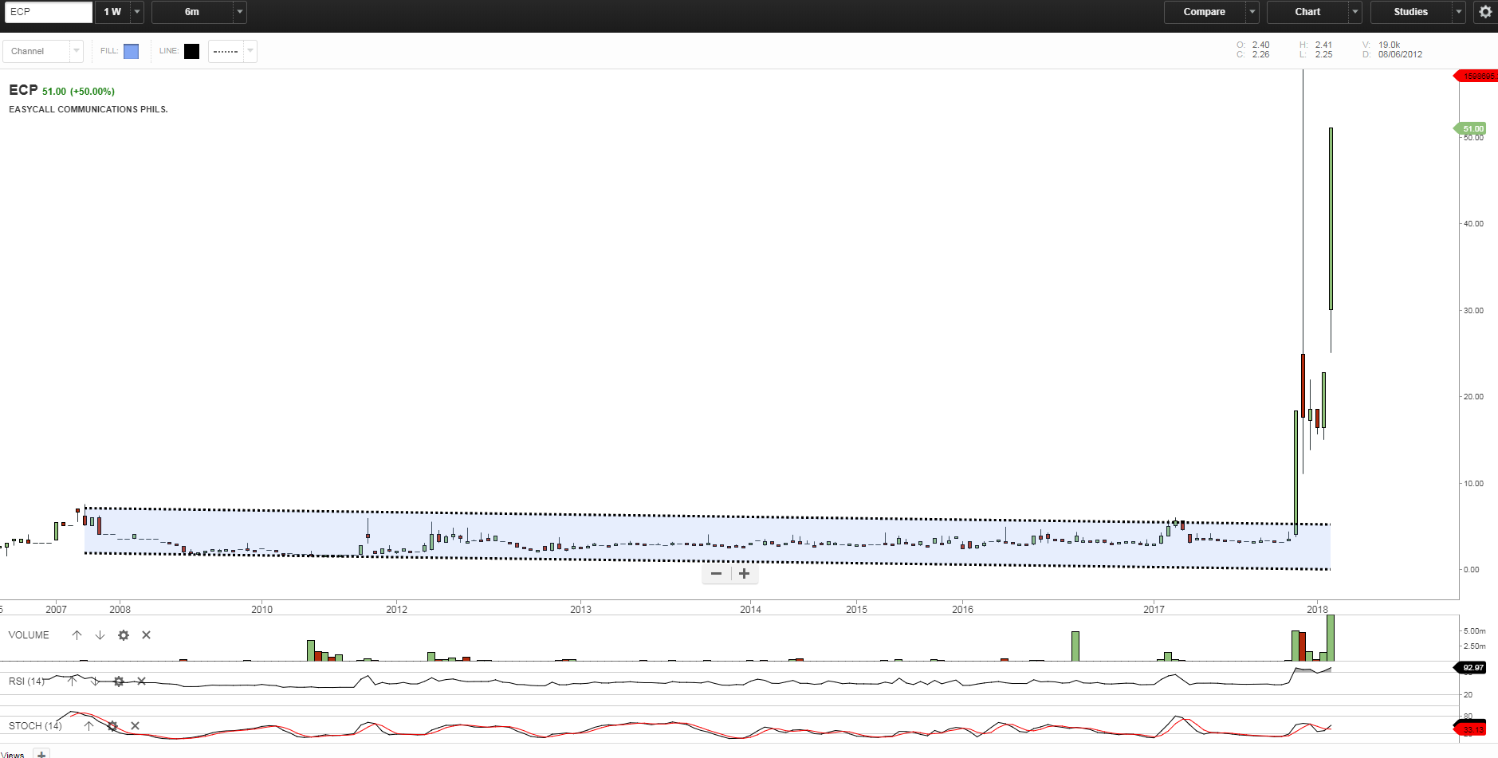Expand the 6m date range dropdown
Image resolution: width=1498 pixels, height=758 pixels.
pyautogui.click(x=238, y=12)
